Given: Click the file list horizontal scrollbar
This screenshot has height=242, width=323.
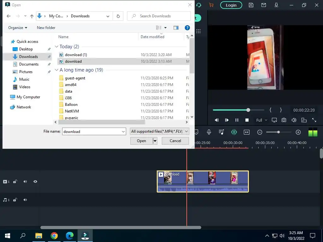Looking at the screenshot, I should 102,122.
